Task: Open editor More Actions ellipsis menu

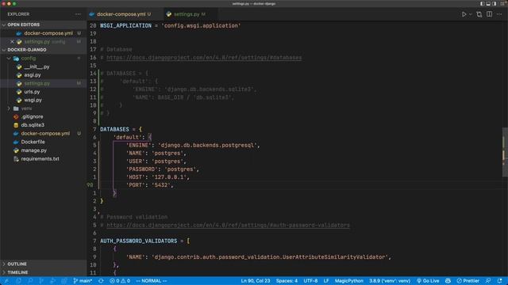Action: pyautogui.click(x=499, y=14)
